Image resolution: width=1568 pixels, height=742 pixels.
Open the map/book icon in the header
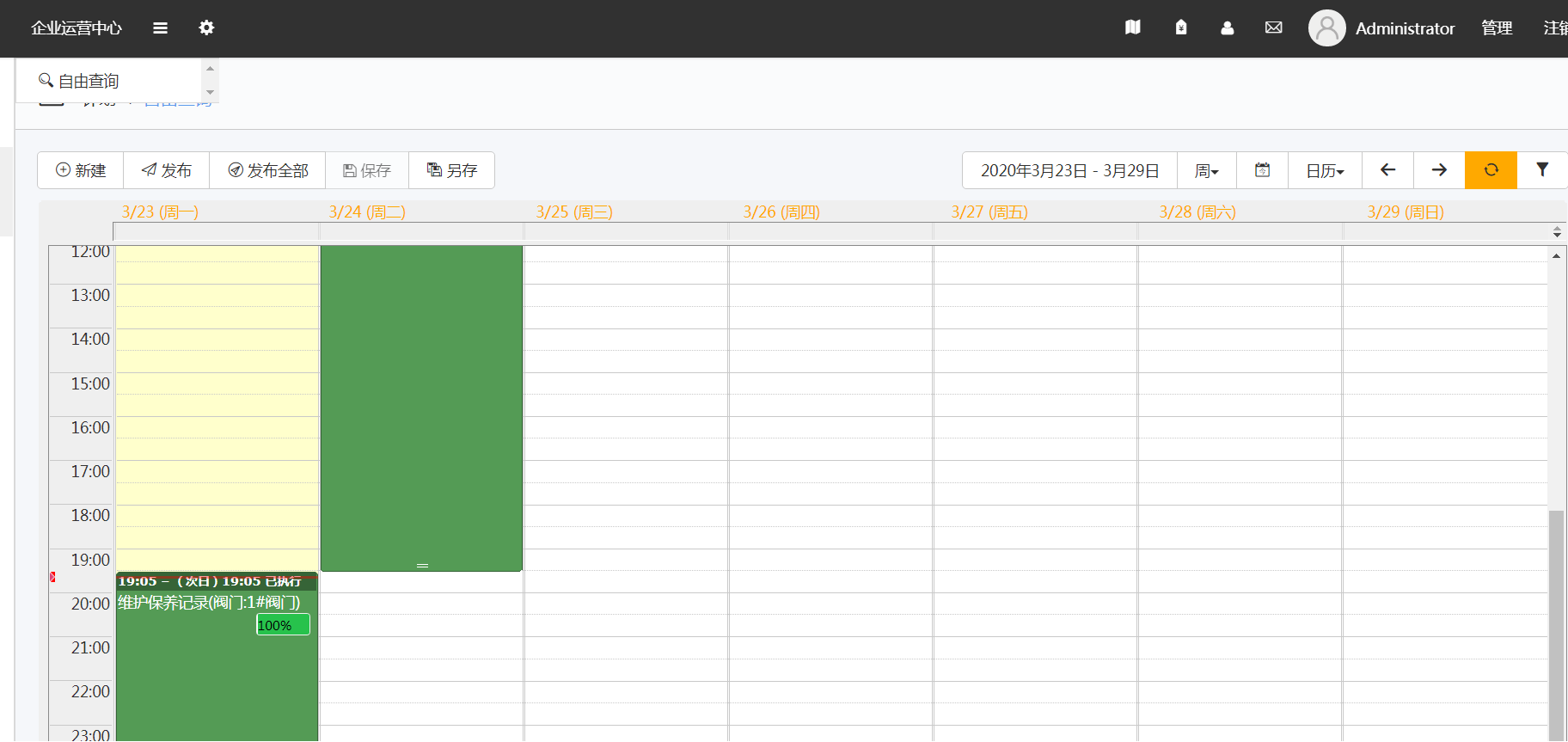point(1133,28)
